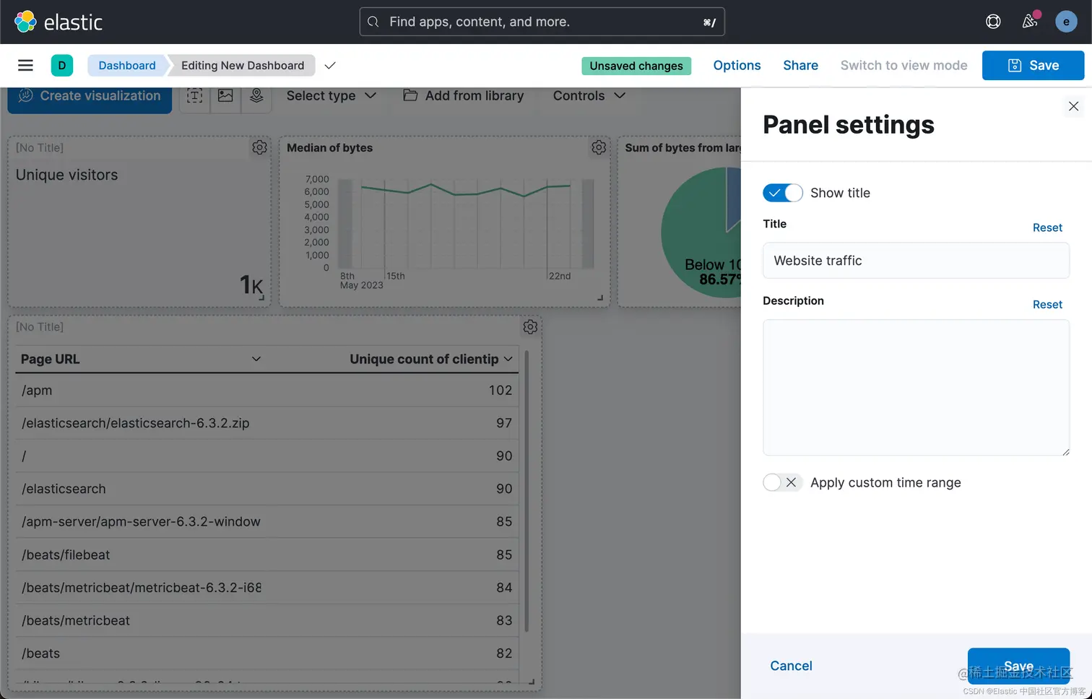Add a text panel icon
1092x699 pixels.
tap(194, 96)
